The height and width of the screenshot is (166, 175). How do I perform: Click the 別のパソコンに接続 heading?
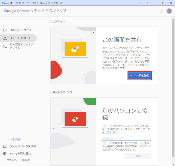(x=125, y=114)
